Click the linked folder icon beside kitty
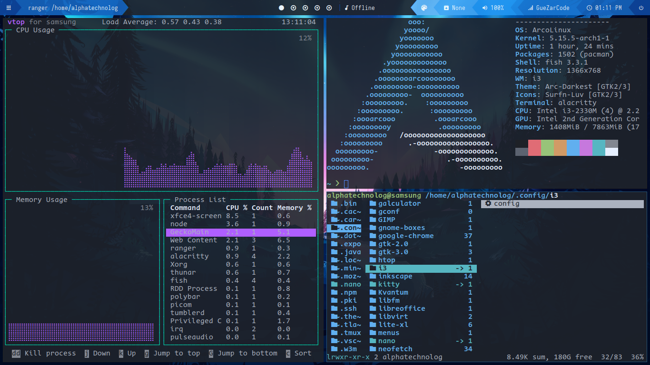The width and height of the screenshot is (650, 365). pyautogui.click(x=373, y=284)
